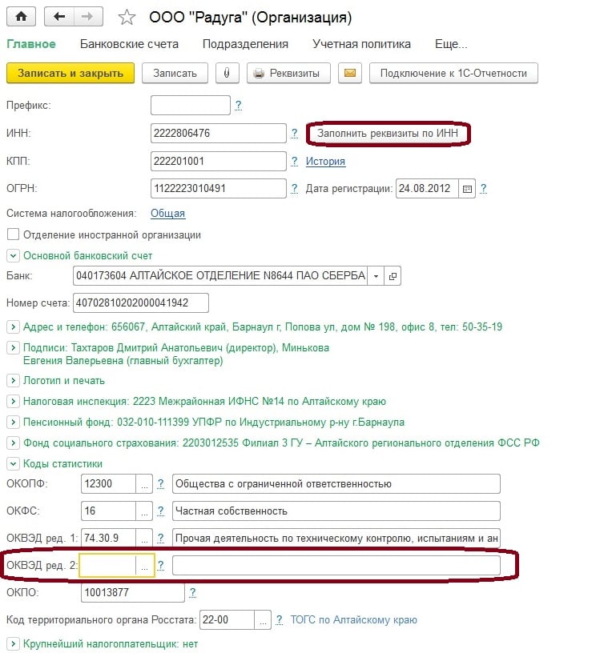Viewport: 604px width, 661px height.
Task: Switch to the Банковские счета tab
Action: [129, 44]
